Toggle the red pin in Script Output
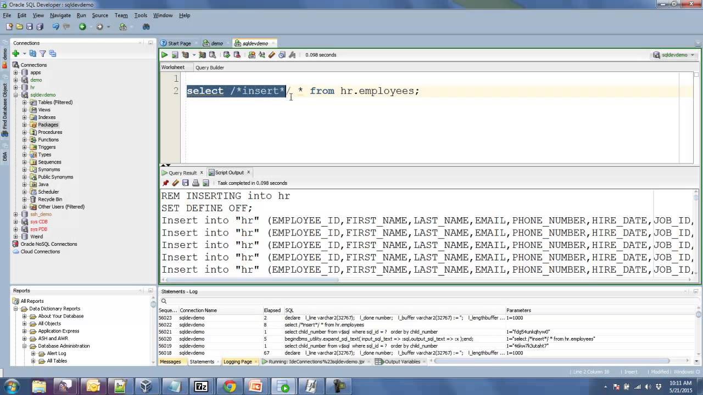 tap(165, 183)
